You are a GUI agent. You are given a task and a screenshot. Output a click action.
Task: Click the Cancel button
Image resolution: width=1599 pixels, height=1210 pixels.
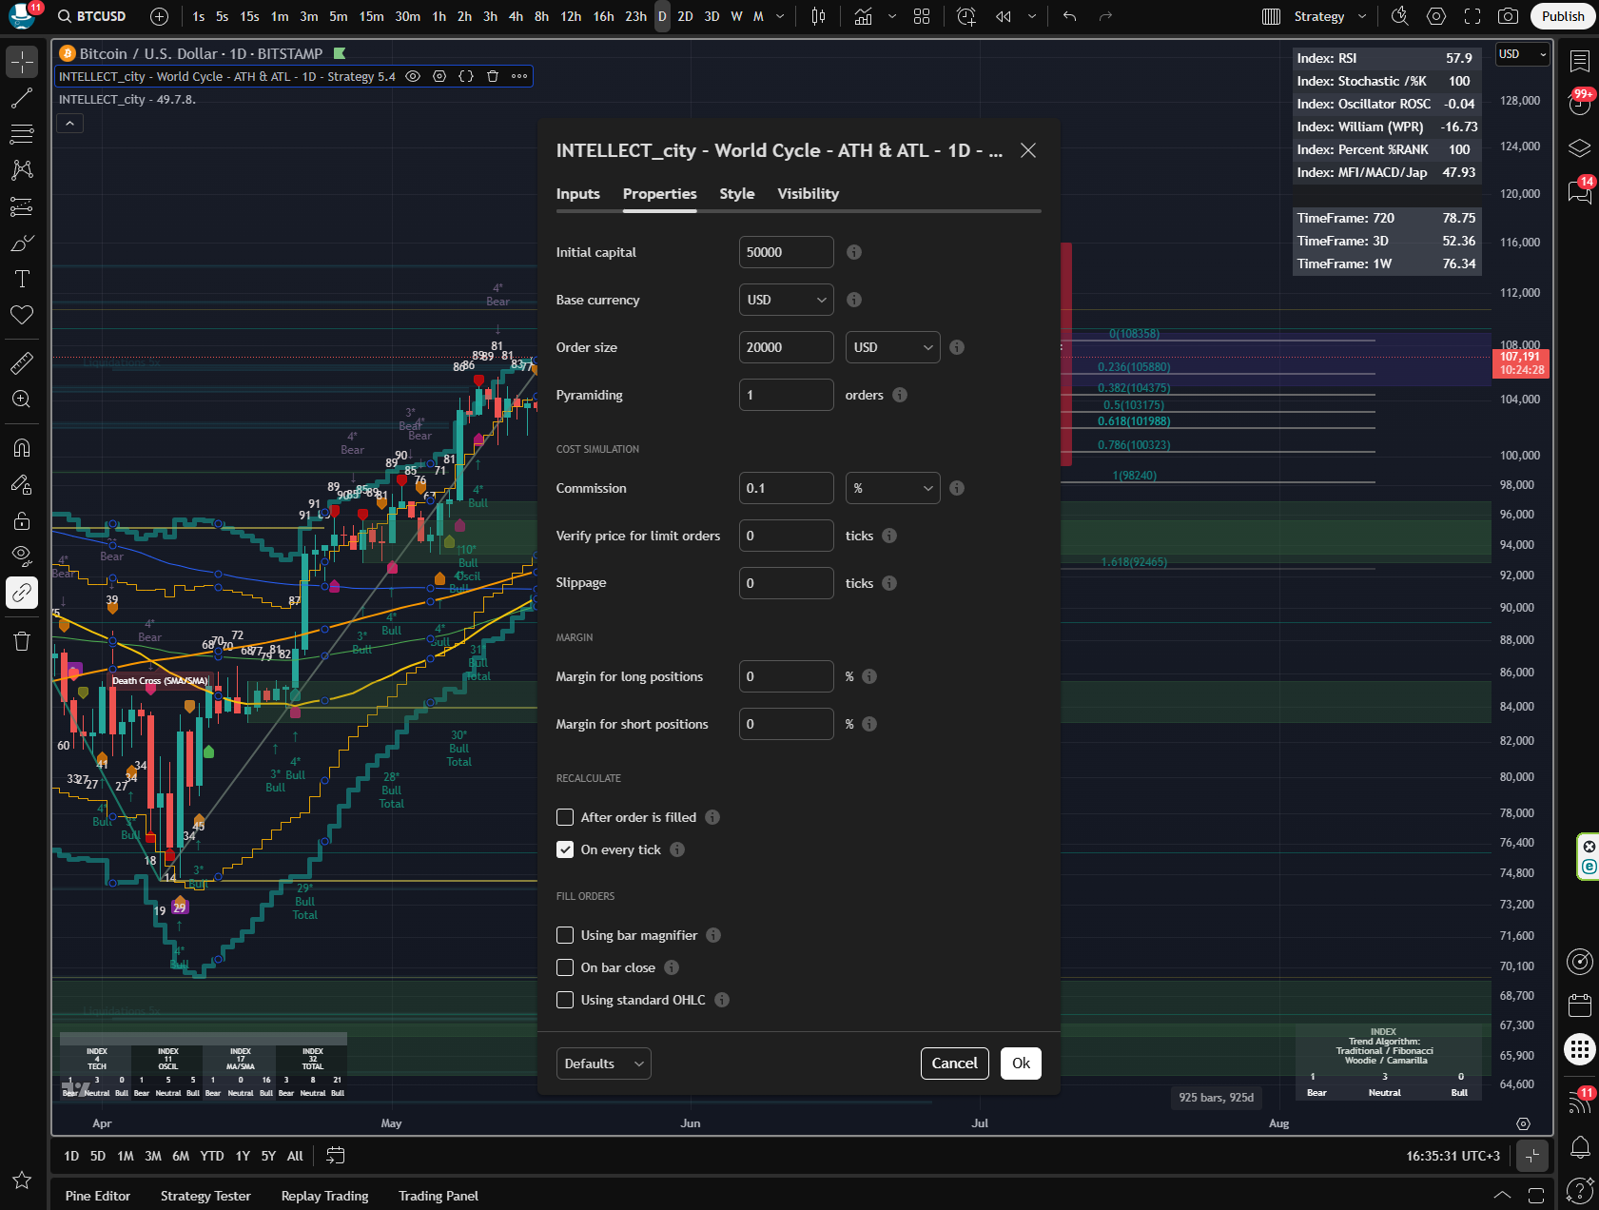(954, 1064)
